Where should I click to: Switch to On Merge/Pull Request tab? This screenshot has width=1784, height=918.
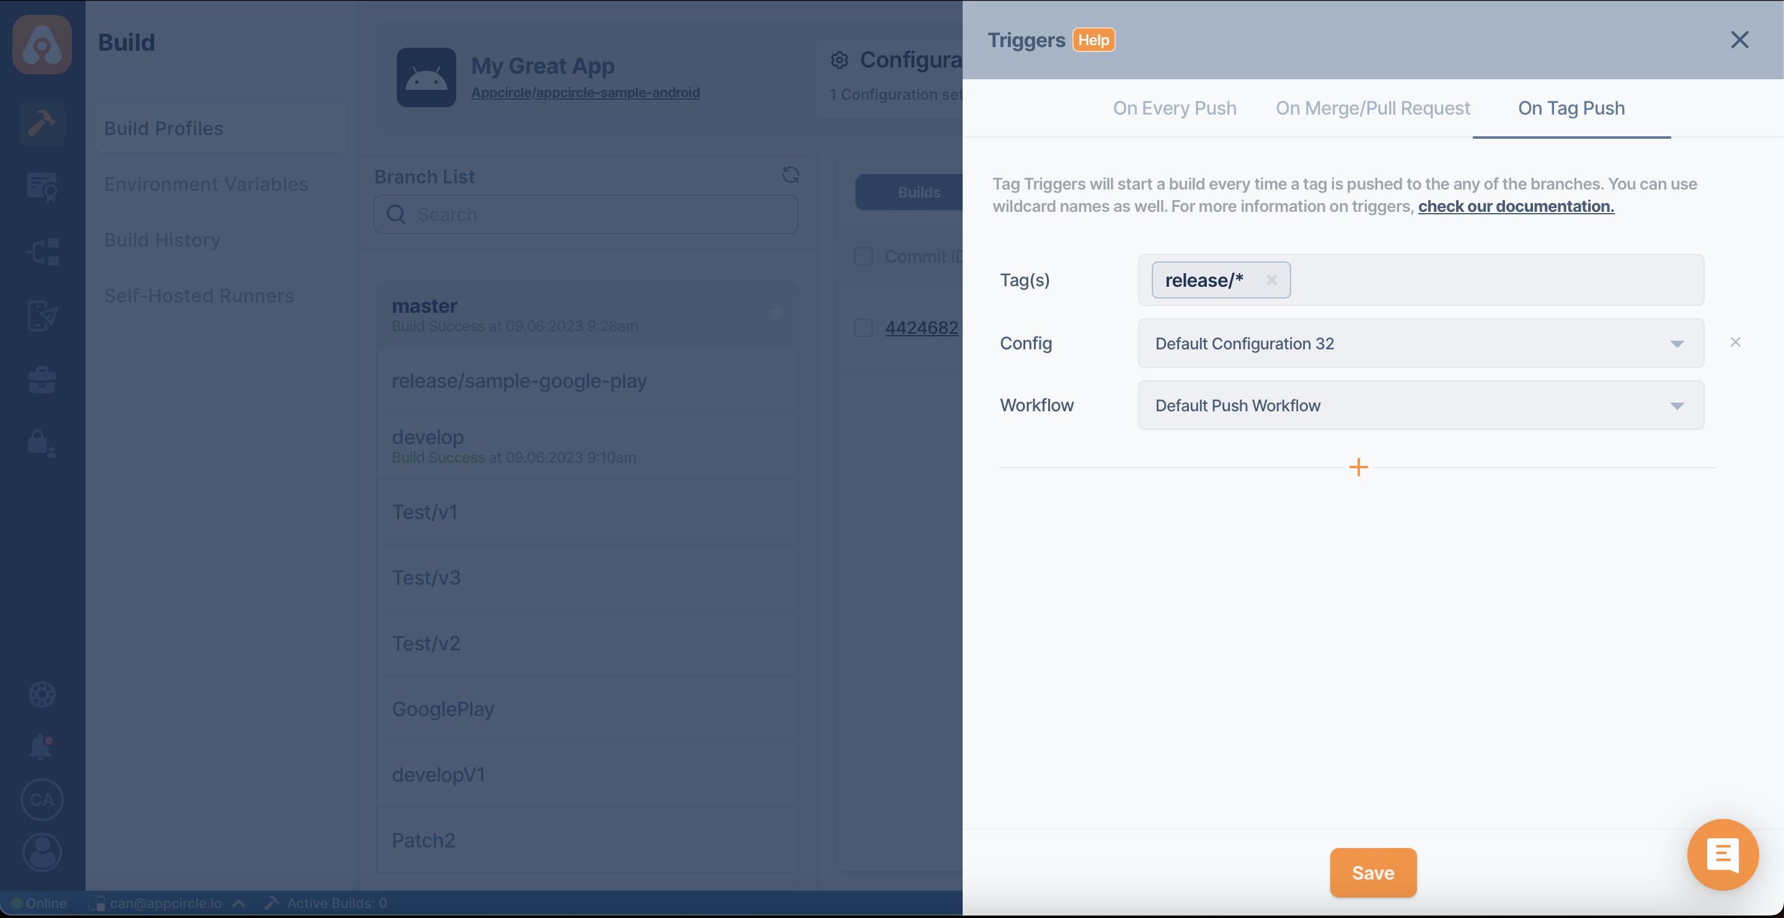(x=1373, y=108)
